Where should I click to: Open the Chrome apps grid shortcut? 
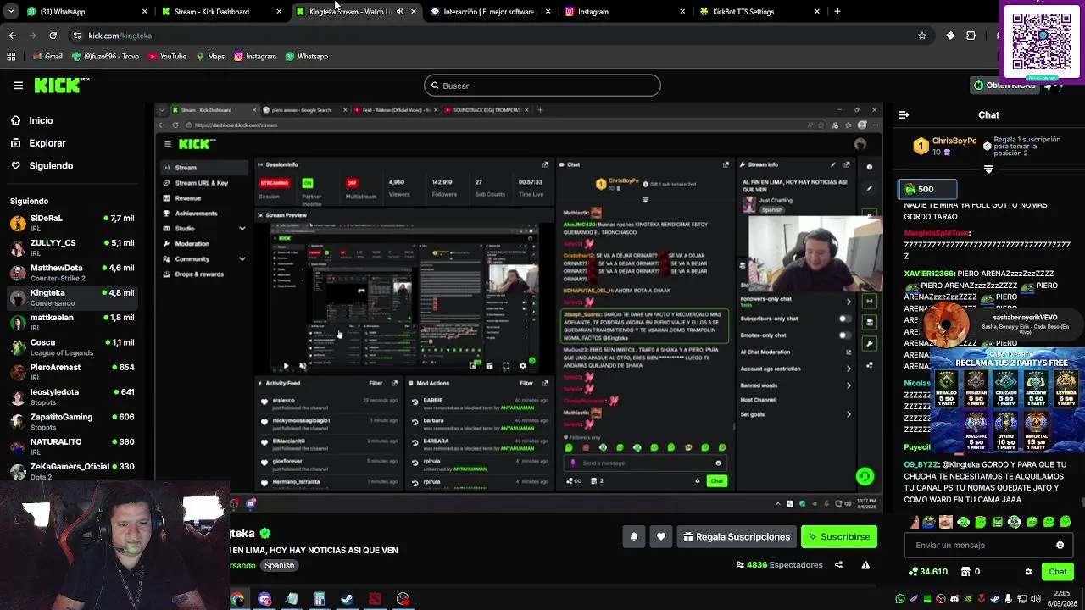pyautogui.click(x=11, y=57)
